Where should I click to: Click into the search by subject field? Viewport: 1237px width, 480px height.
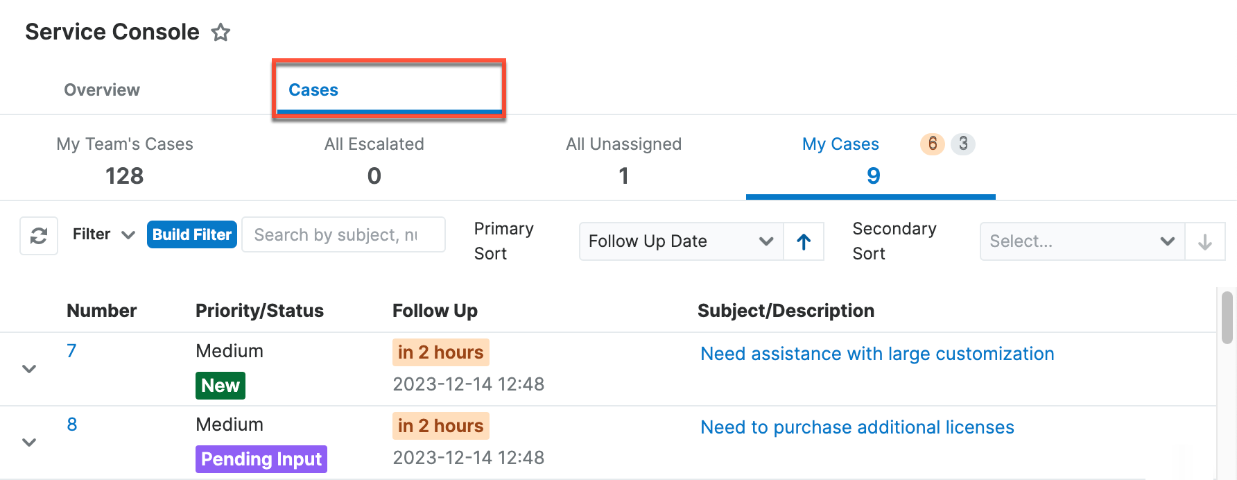[343, 234]
